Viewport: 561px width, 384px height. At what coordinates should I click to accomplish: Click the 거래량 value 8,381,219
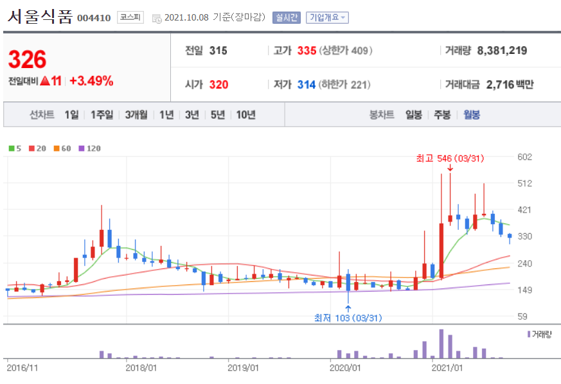[502, 51]
